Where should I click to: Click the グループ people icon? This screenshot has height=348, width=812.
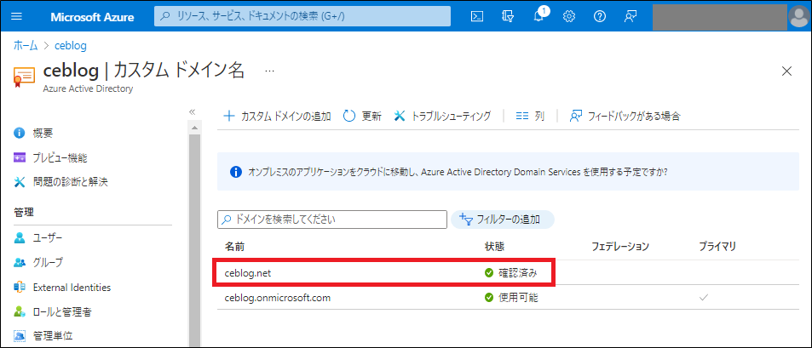tap(20, 262)
